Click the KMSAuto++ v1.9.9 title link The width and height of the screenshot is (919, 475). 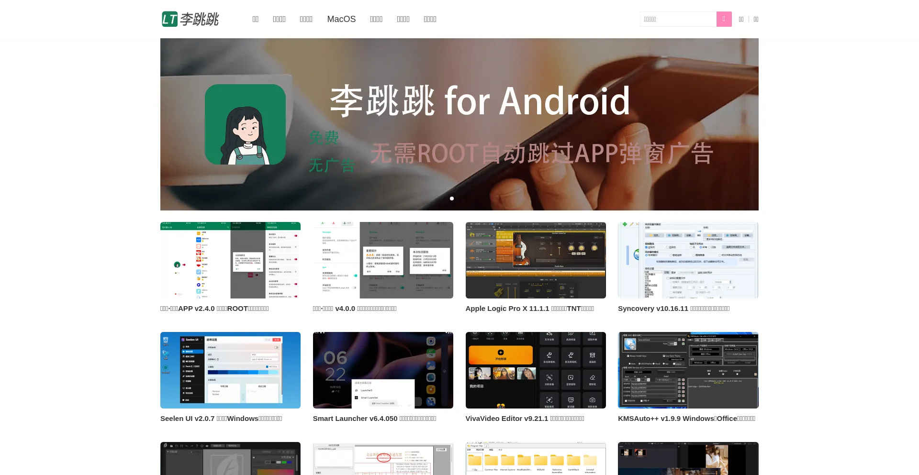click(686, 419)
